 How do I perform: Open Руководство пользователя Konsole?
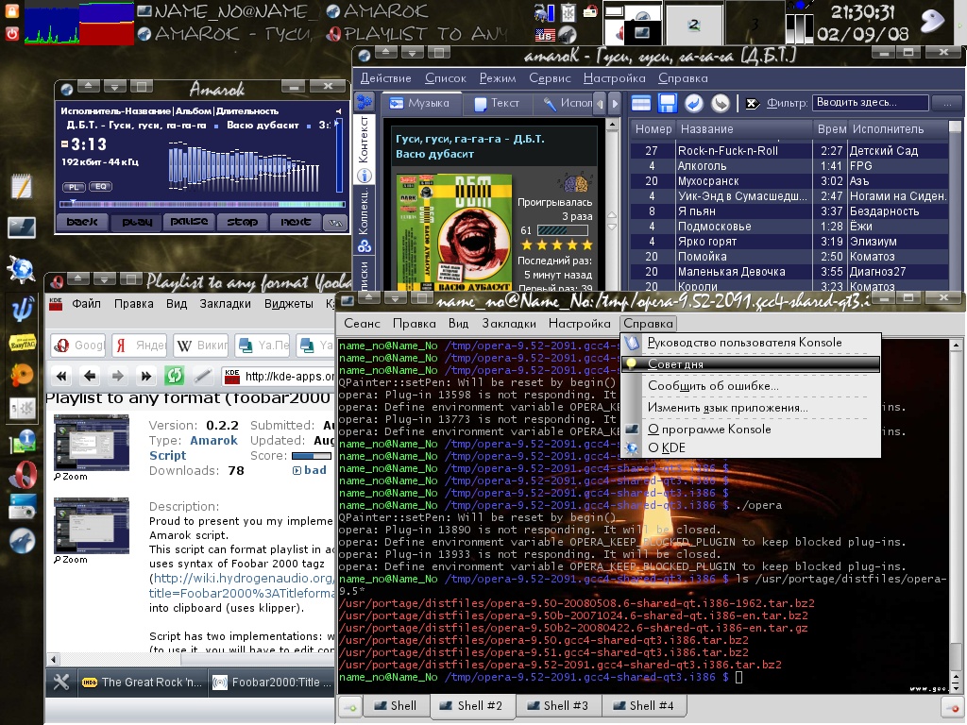click(x=750, y=343)
